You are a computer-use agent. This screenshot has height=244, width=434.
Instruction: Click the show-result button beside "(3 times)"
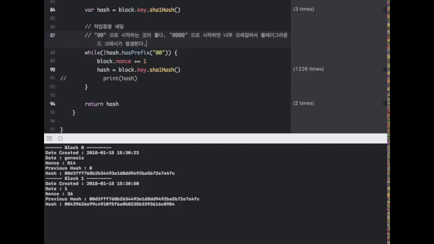(x=384, y=9)
